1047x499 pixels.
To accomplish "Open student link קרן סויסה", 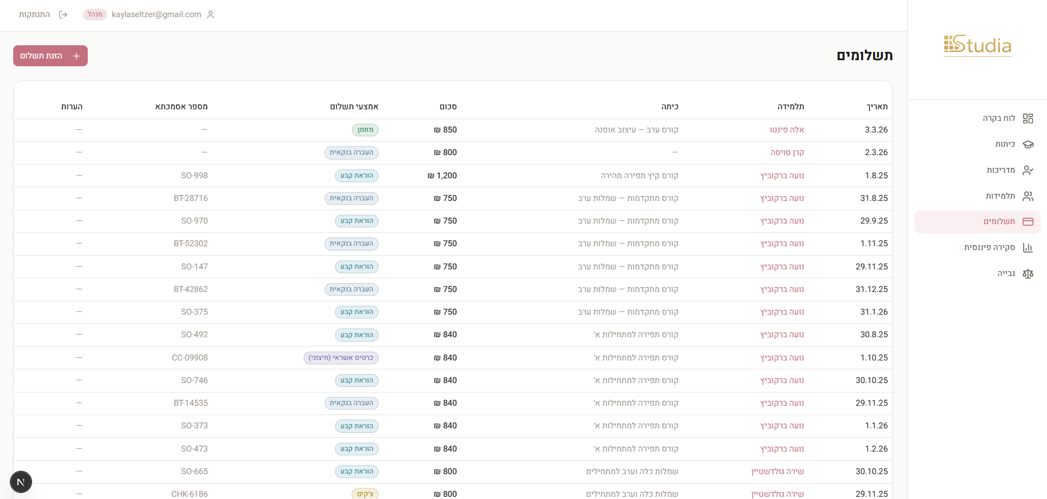I will pyautogui.click(x=786, y=152).
